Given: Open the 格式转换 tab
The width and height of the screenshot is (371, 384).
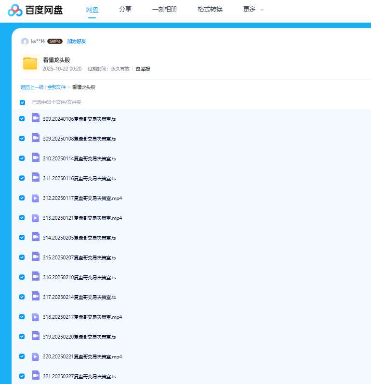Looking at the screenshot, I should click(x=210, y=10).
